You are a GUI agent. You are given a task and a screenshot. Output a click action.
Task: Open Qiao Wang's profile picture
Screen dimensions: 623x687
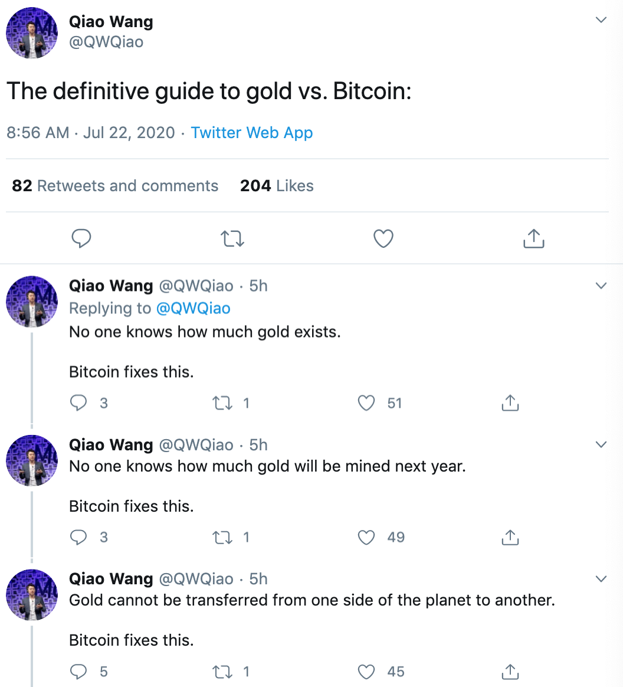tap(31, 33)
